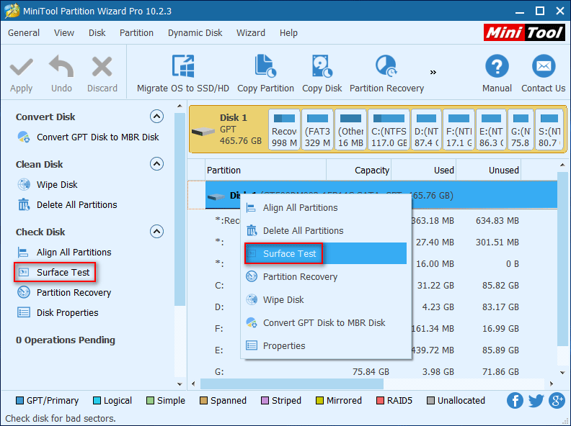
Task: Open Partition Recovery in the sidebar
Action: click(64, 292)
